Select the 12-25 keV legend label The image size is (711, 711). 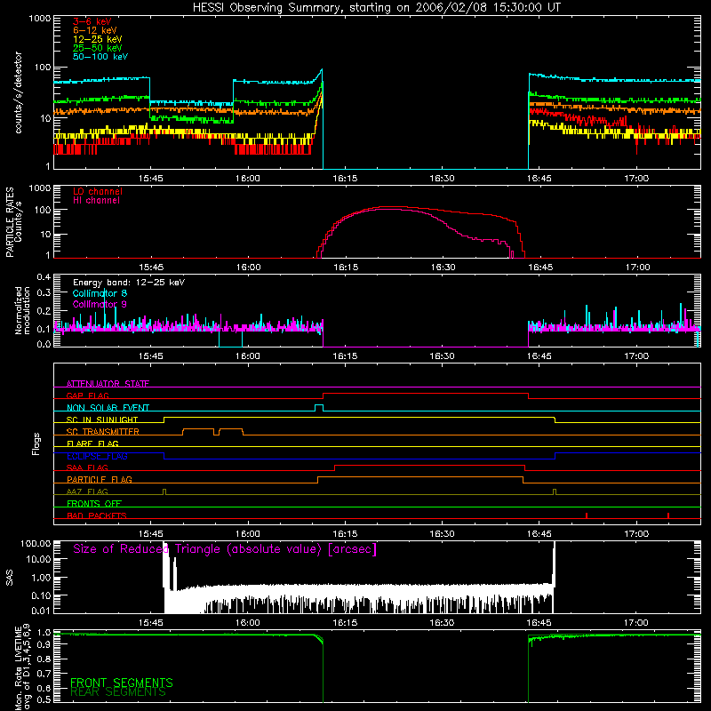97,39
